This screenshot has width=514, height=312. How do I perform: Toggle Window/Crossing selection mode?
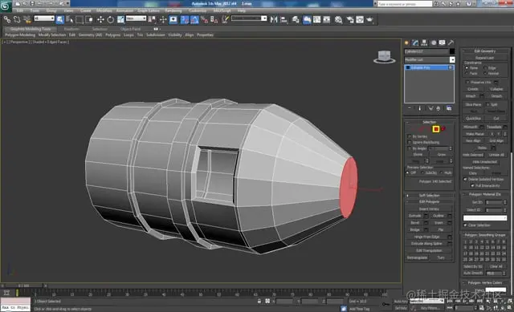coord(89,19)
